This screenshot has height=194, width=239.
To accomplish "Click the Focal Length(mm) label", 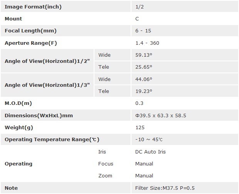I will 30,31.
